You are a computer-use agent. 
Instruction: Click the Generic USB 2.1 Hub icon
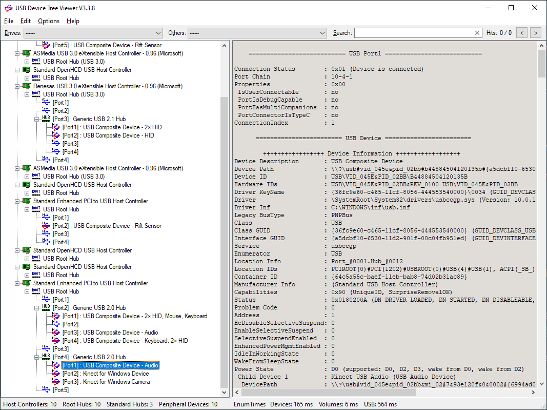tap(46, 119)
